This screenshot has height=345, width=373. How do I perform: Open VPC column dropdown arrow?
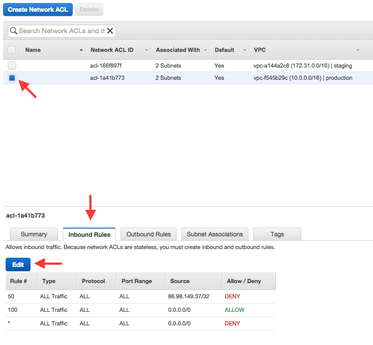358,50
